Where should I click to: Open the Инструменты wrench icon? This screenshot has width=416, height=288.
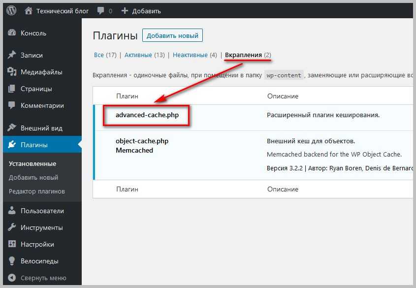click(x=12, y=228)
